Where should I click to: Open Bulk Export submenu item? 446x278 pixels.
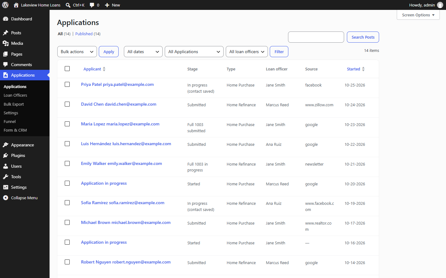[14, 104]
